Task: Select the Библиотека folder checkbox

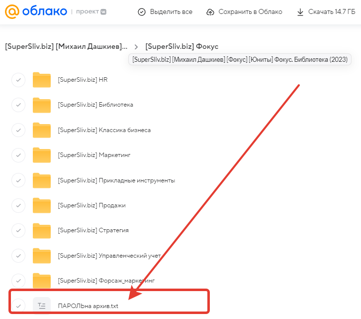Action: point(18,105)
